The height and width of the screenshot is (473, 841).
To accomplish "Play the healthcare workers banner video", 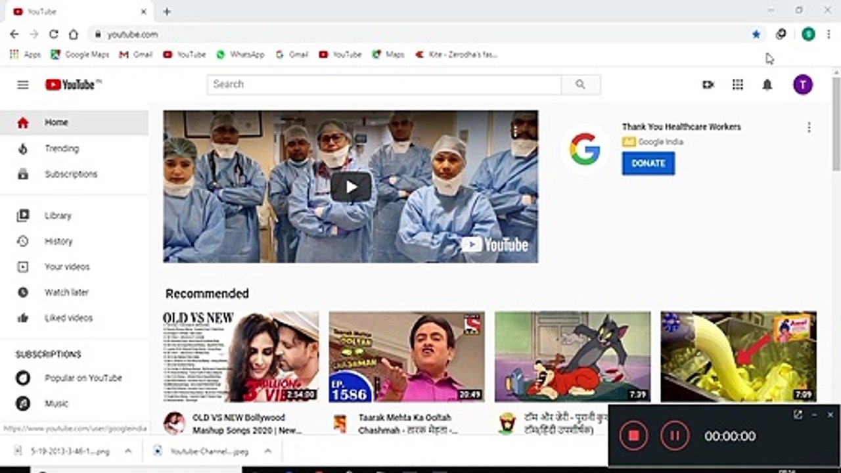I will [351, 187].
